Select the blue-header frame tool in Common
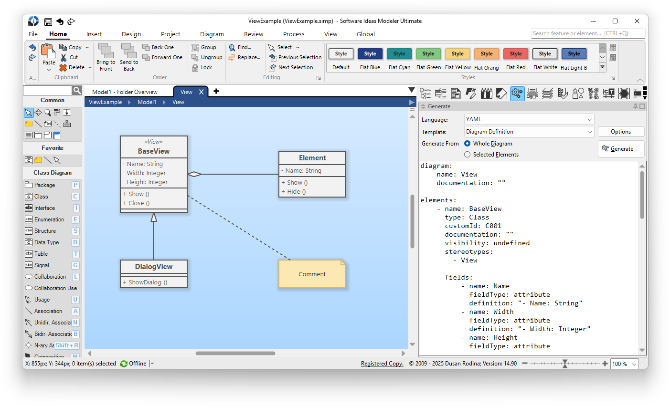Screen dimensions: 670x407 click(x=57, y=135)
